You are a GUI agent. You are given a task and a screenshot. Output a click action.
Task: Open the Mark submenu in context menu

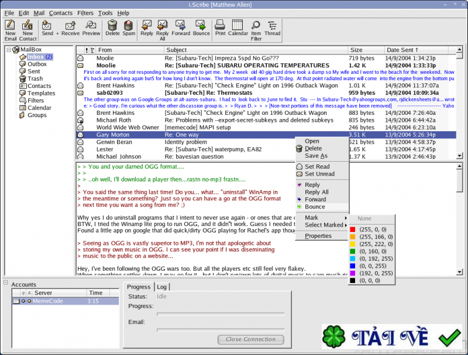point(311,217)
